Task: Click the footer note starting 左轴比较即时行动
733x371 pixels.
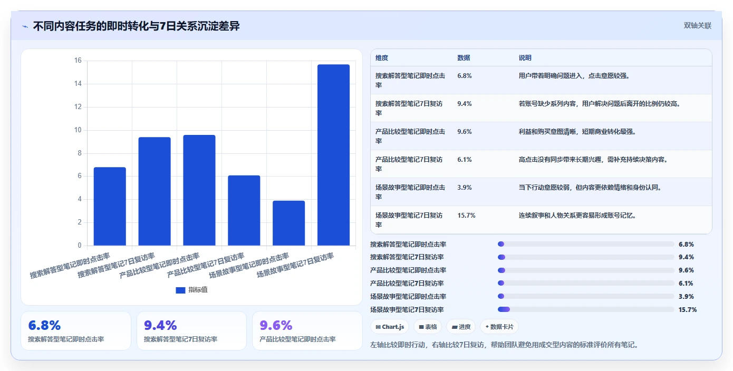Action: point(505,345)
